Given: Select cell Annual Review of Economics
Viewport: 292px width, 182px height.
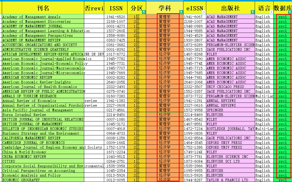Looking at the screenshot, I should tap(43, 101).
